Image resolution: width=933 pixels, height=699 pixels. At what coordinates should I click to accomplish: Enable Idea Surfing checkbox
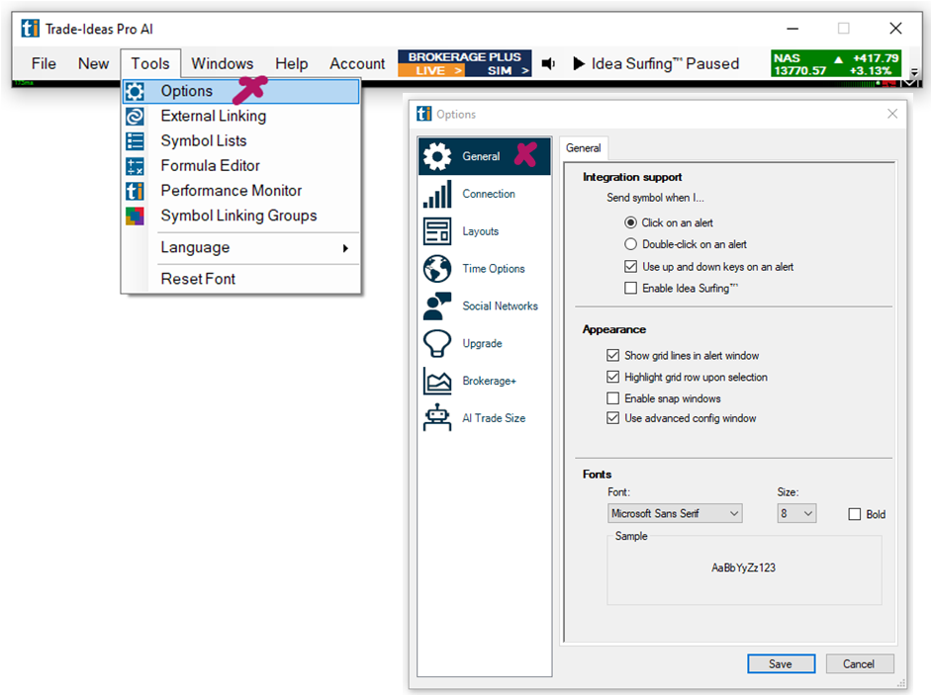(630, 289)
